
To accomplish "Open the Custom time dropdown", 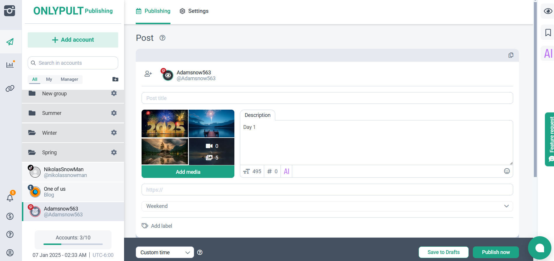I will pos(165,253).
